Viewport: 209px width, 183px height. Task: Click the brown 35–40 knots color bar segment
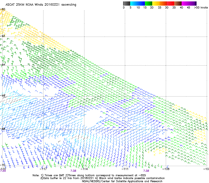178,3
